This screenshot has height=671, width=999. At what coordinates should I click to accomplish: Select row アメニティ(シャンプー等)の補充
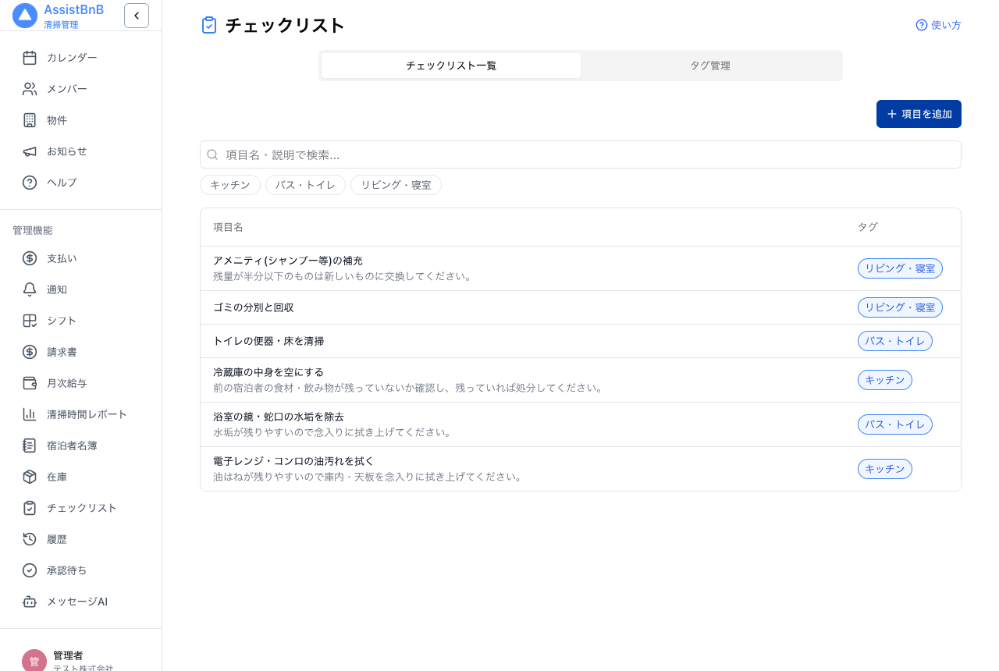(581, 268)
